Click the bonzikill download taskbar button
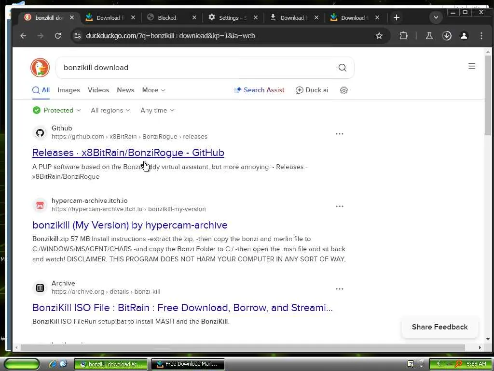 111,364
